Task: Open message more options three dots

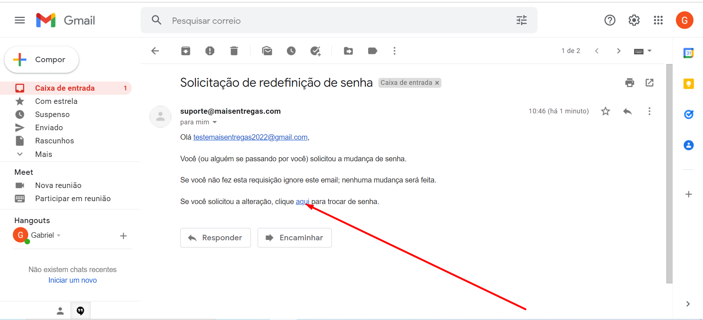Action: pyautogui.click(x=650, y=111)
